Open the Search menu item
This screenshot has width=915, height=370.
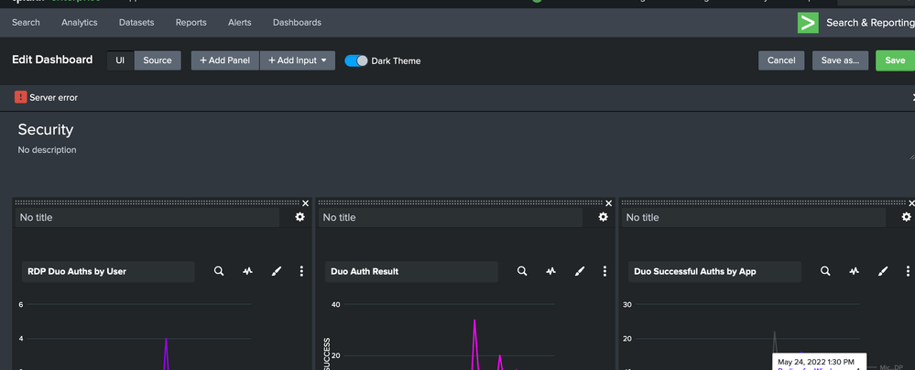click(x=27, y=22)
